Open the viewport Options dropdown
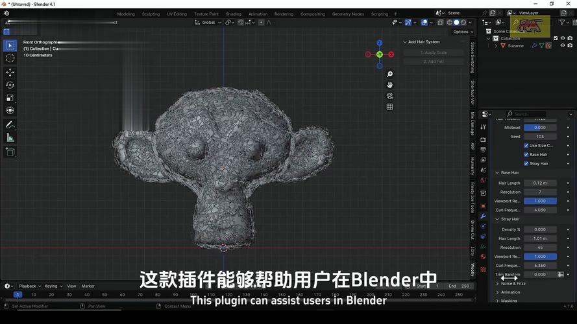 coord(463,32)
